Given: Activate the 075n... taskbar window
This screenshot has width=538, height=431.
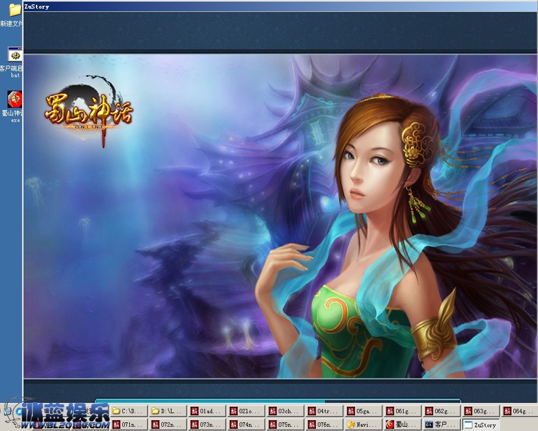Looking at the screenshot, I should 286,425.
